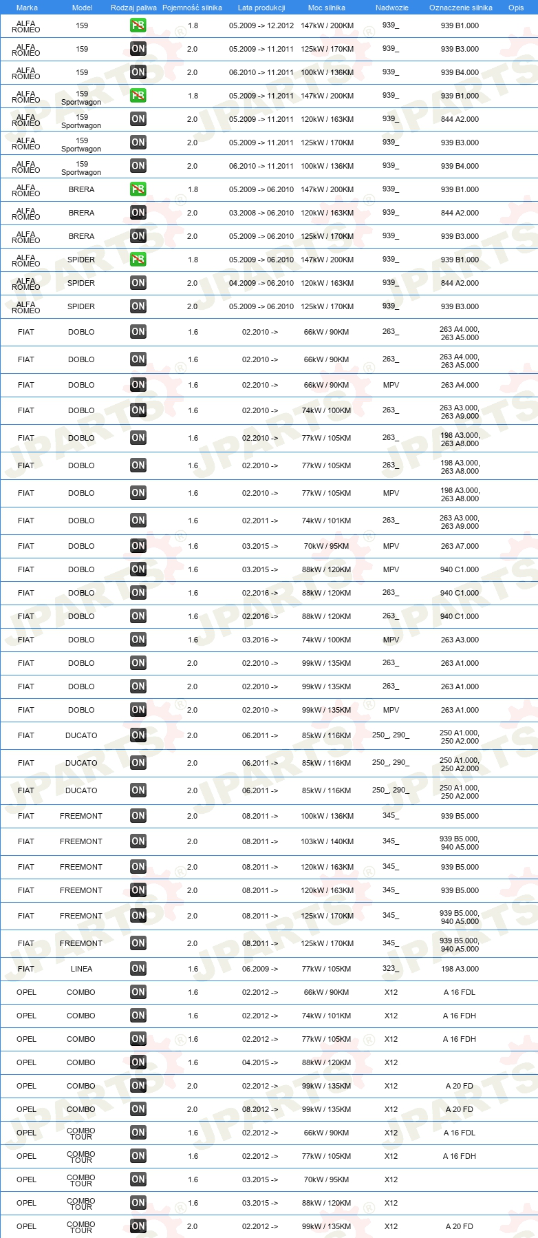Screen dimensions: 538x1238
Task: Click the PB icon in the row dated 05.2009 -> 12.2012
Action: click(138, 25)
